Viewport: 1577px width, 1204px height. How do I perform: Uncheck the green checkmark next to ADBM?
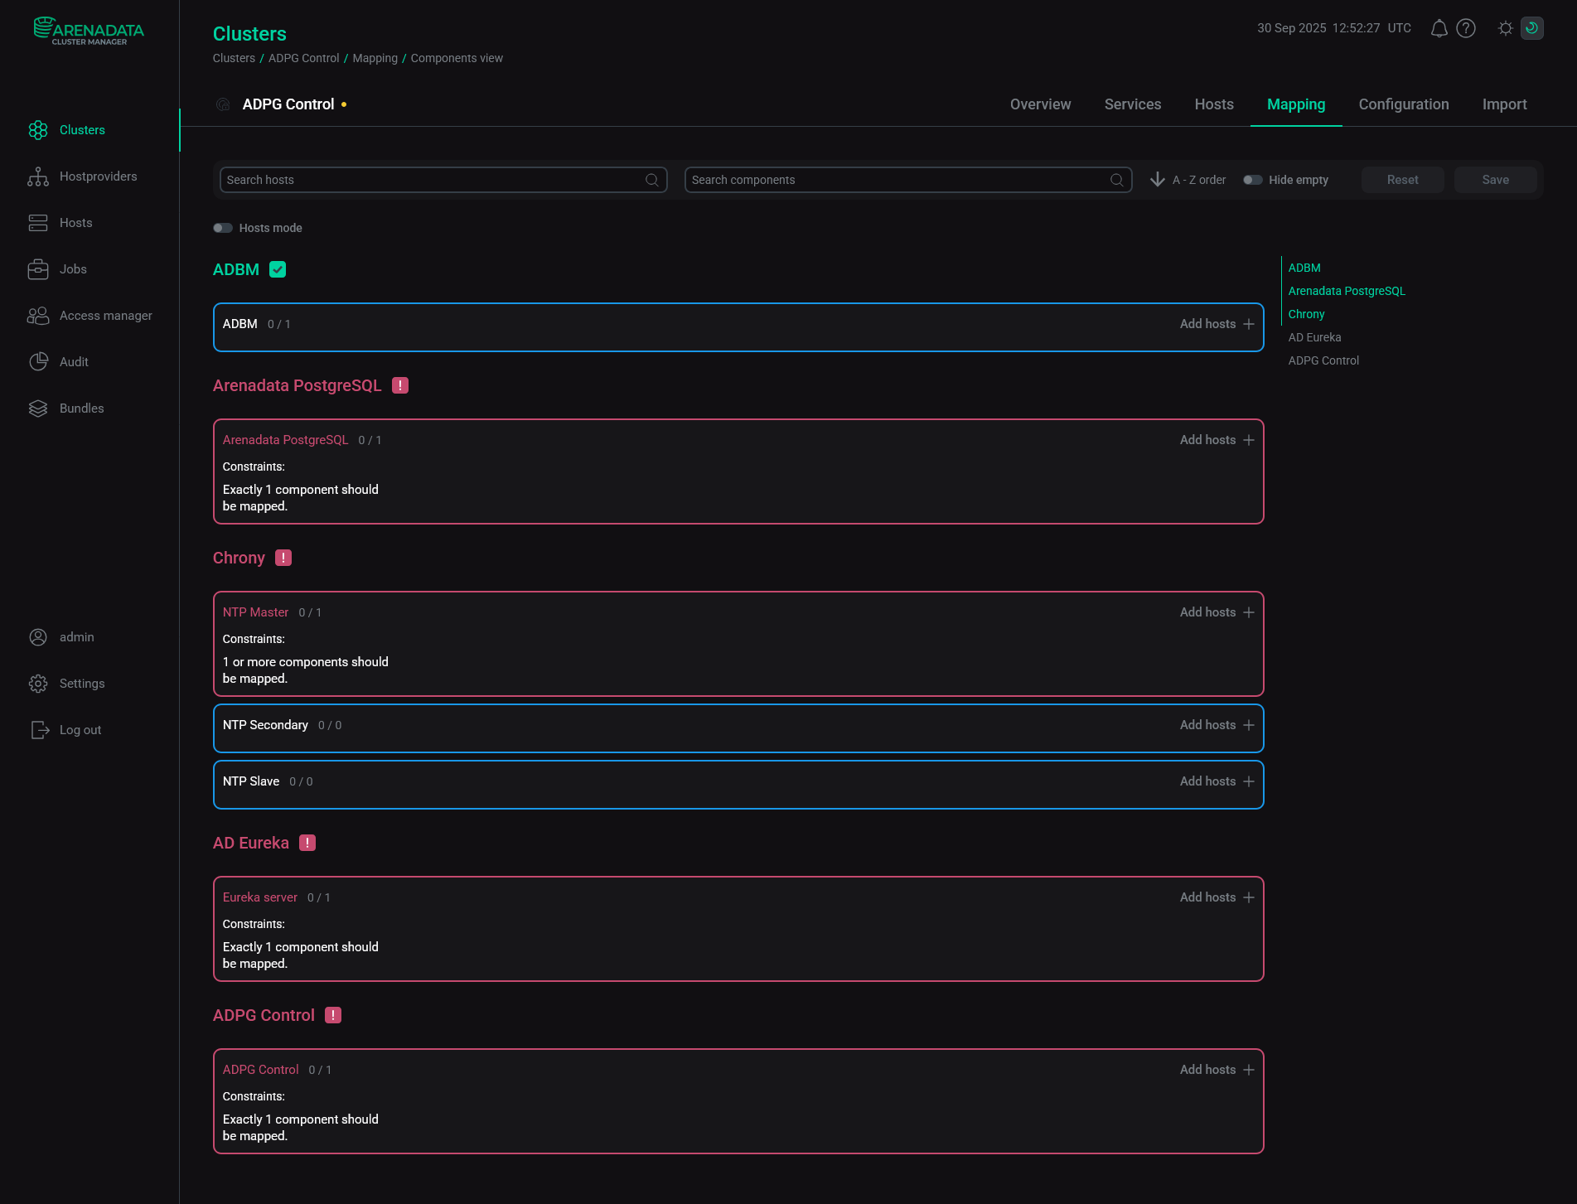pos(278,269)
